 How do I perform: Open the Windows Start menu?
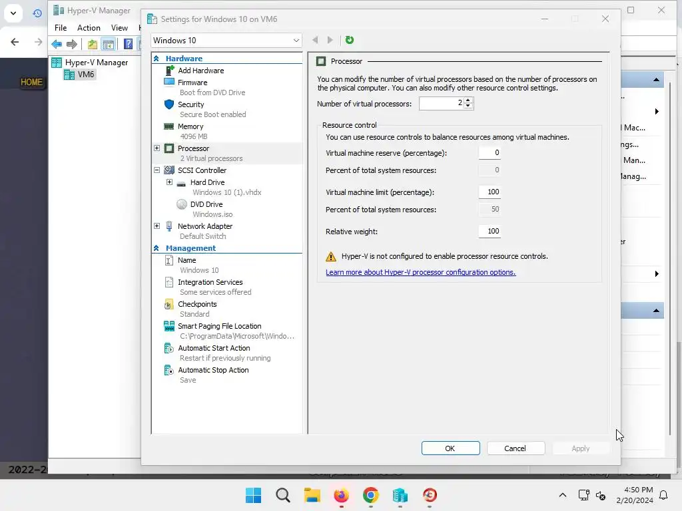pyautogui.click(x=253, y=495)
